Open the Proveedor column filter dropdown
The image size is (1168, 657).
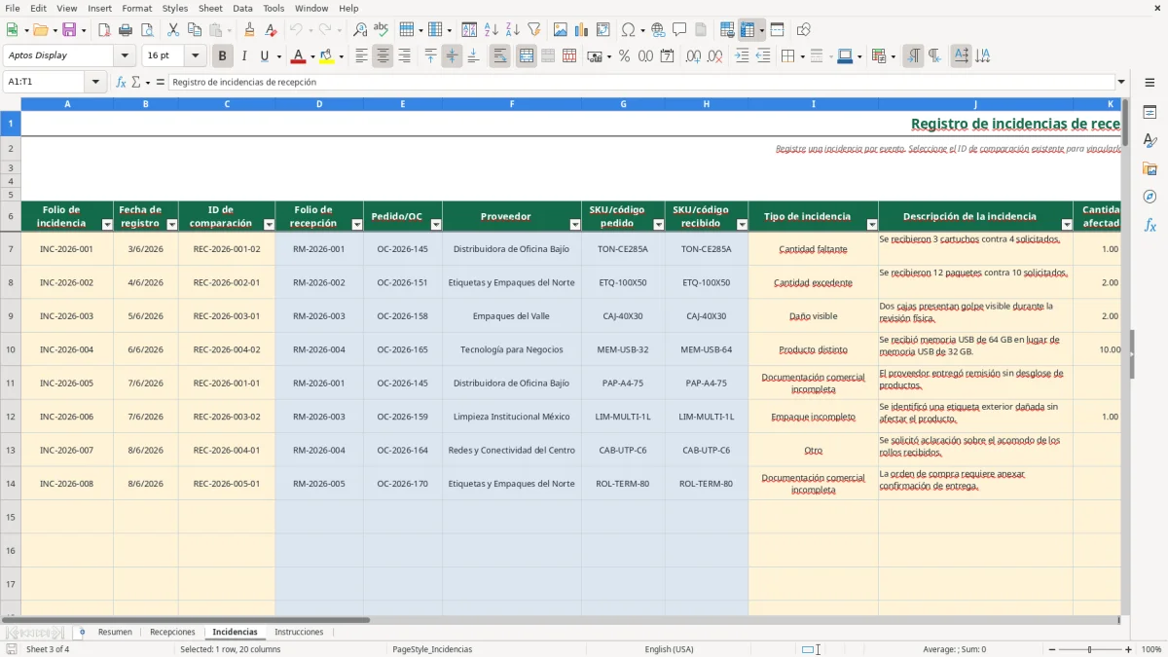[x=575, y=225]
